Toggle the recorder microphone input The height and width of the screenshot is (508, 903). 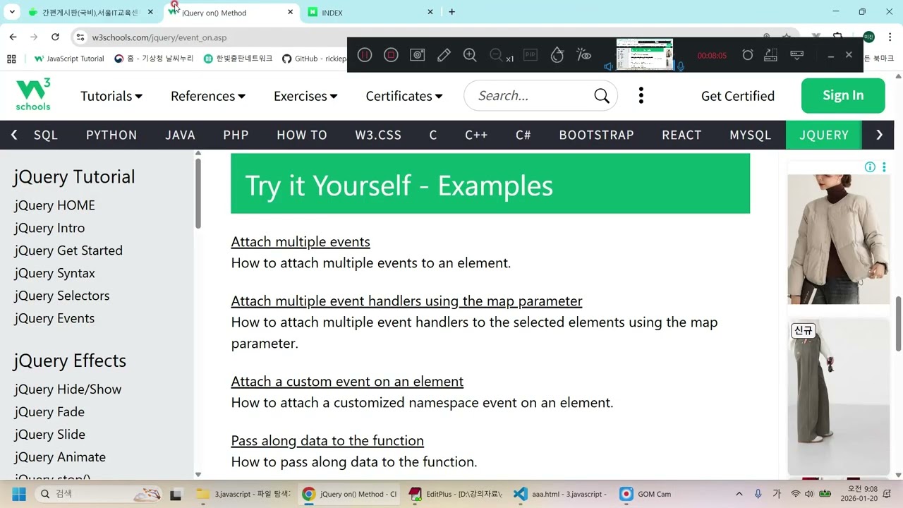click(x=681, y=66)
